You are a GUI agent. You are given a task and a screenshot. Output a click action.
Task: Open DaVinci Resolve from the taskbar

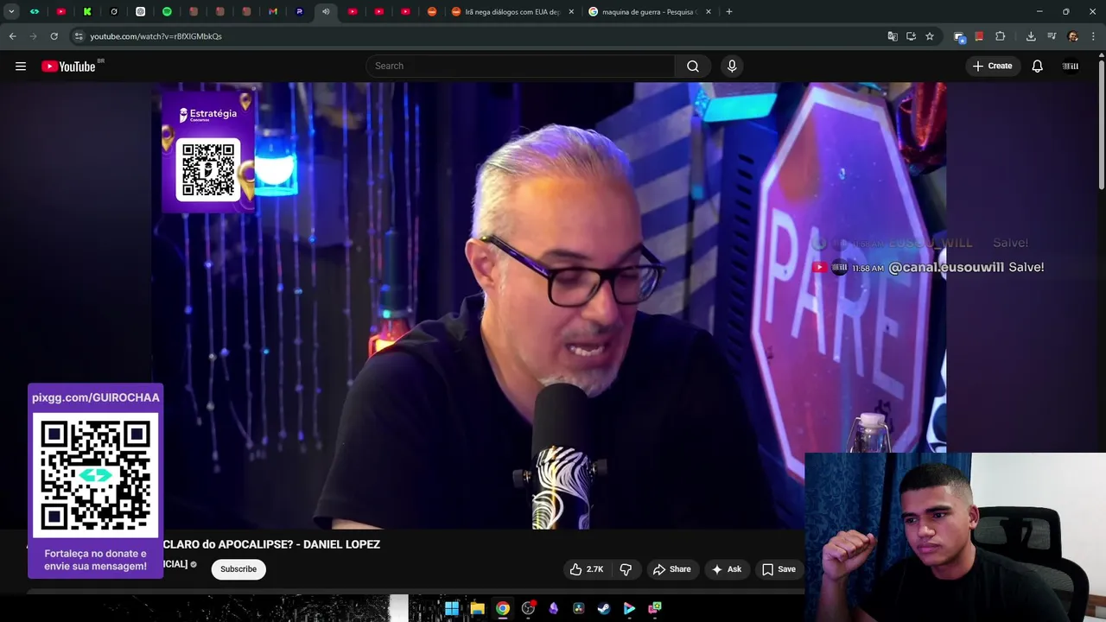pyautogui.click(x=579, y=608)
